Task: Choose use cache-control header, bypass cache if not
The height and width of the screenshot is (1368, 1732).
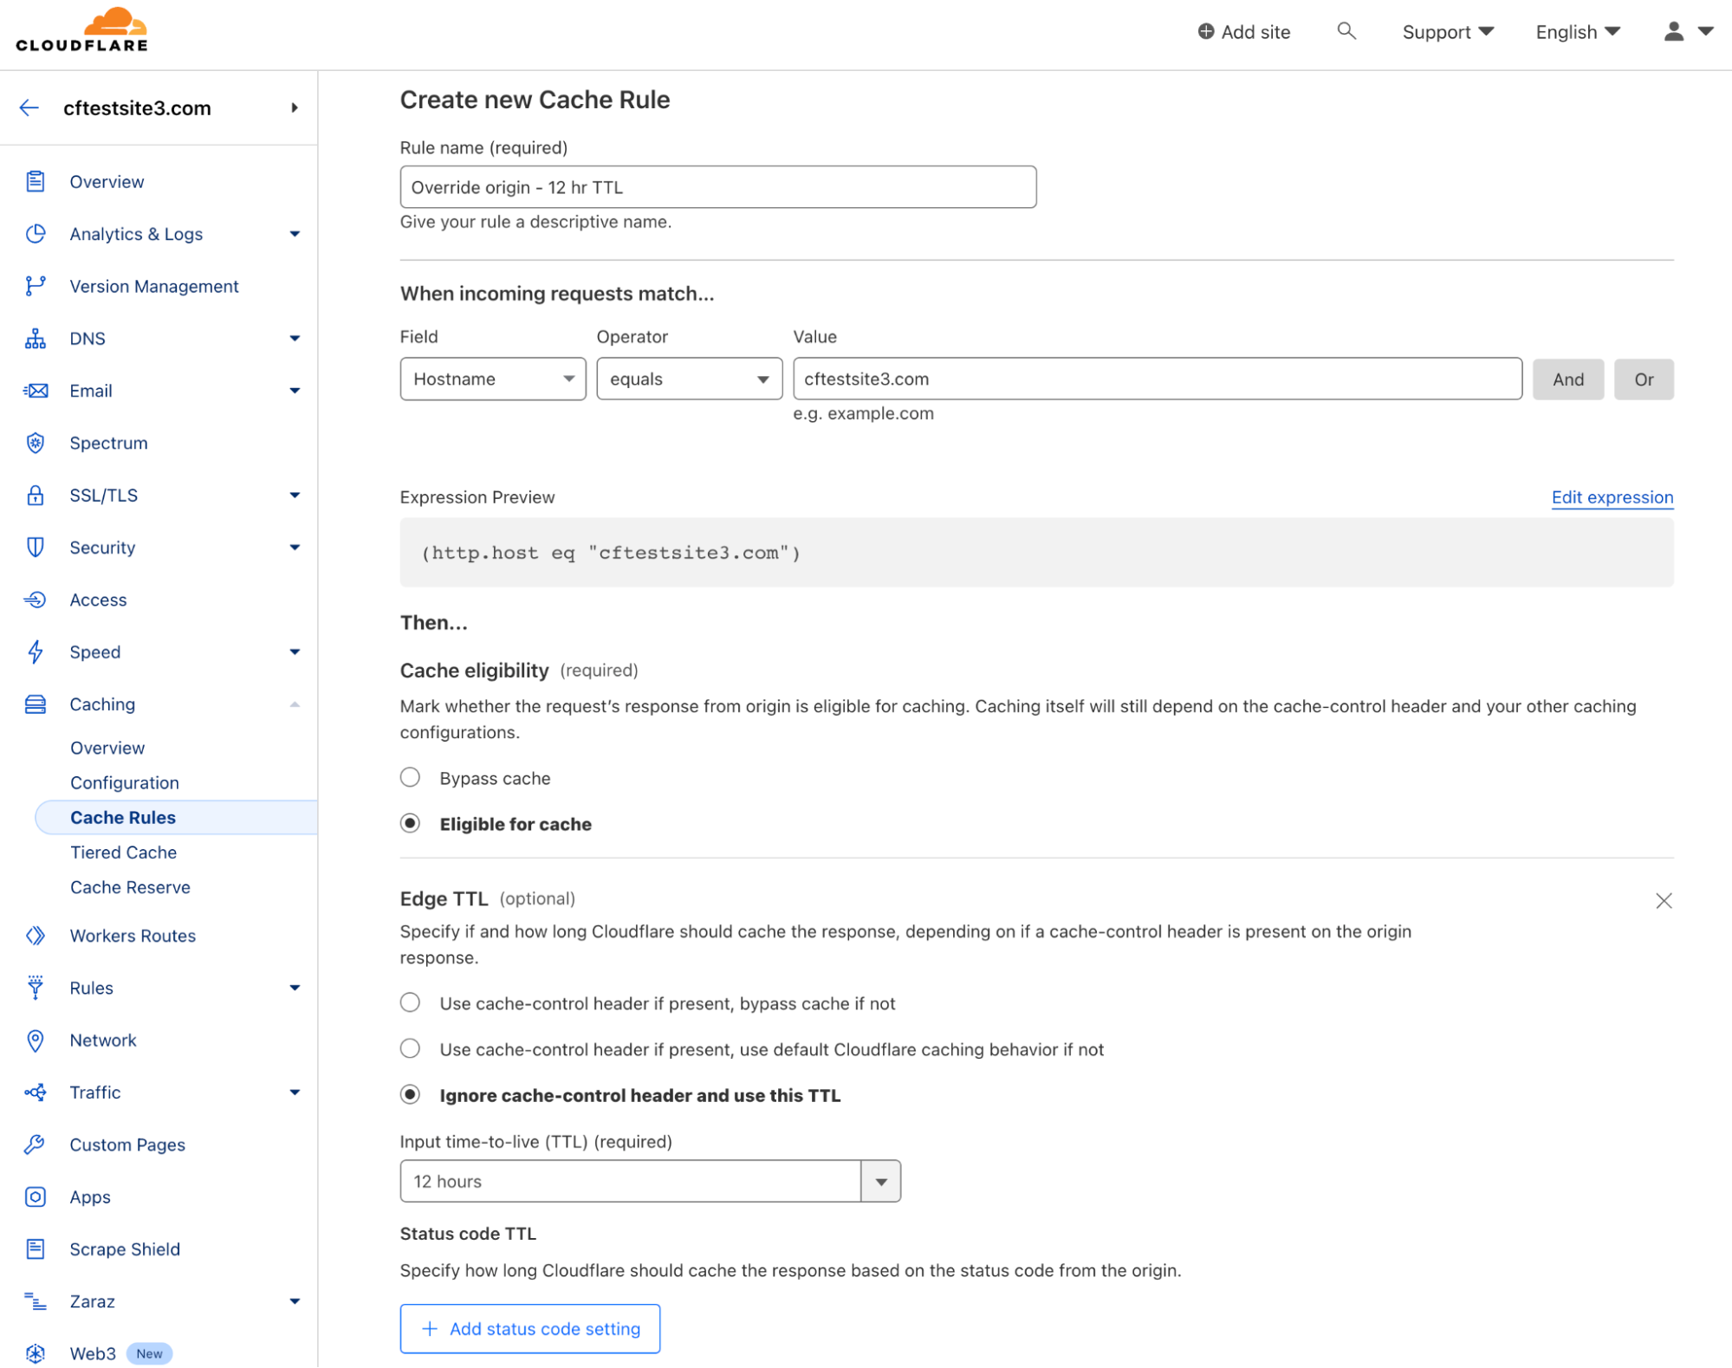Action: (409, 1002)
